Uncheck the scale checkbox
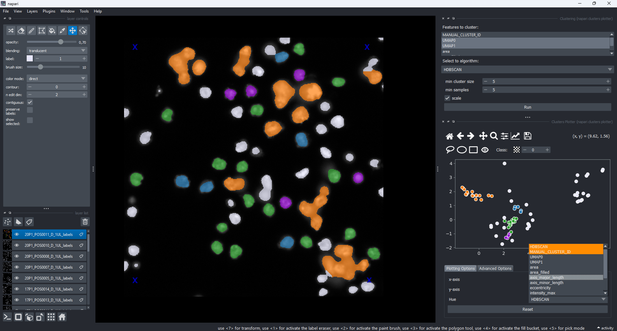 click(x=447, y=98)
